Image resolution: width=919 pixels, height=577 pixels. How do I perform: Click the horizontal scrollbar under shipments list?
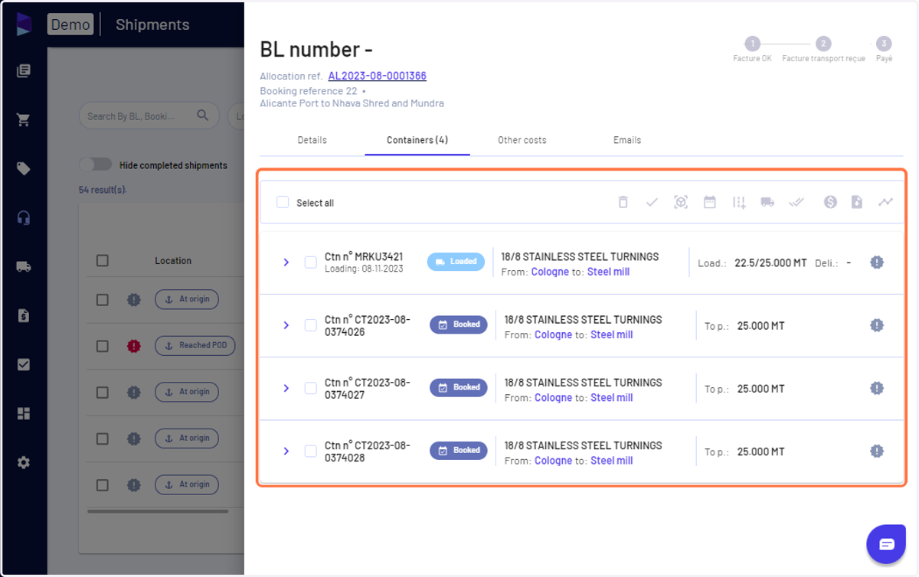(x=158, y=510)
